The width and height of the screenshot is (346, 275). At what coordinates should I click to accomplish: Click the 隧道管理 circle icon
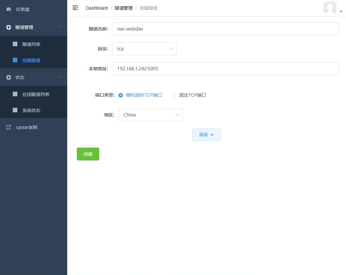coord(9,27)
